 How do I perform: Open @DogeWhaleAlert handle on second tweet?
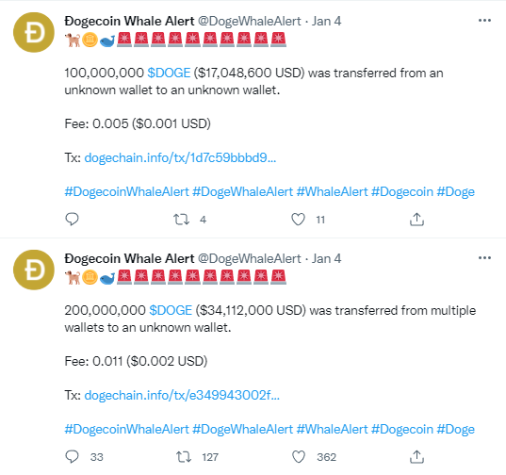249,258
